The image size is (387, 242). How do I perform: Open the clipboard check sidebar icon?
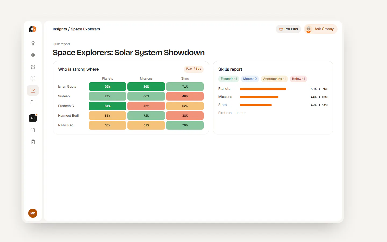click(x=33, y=142)
